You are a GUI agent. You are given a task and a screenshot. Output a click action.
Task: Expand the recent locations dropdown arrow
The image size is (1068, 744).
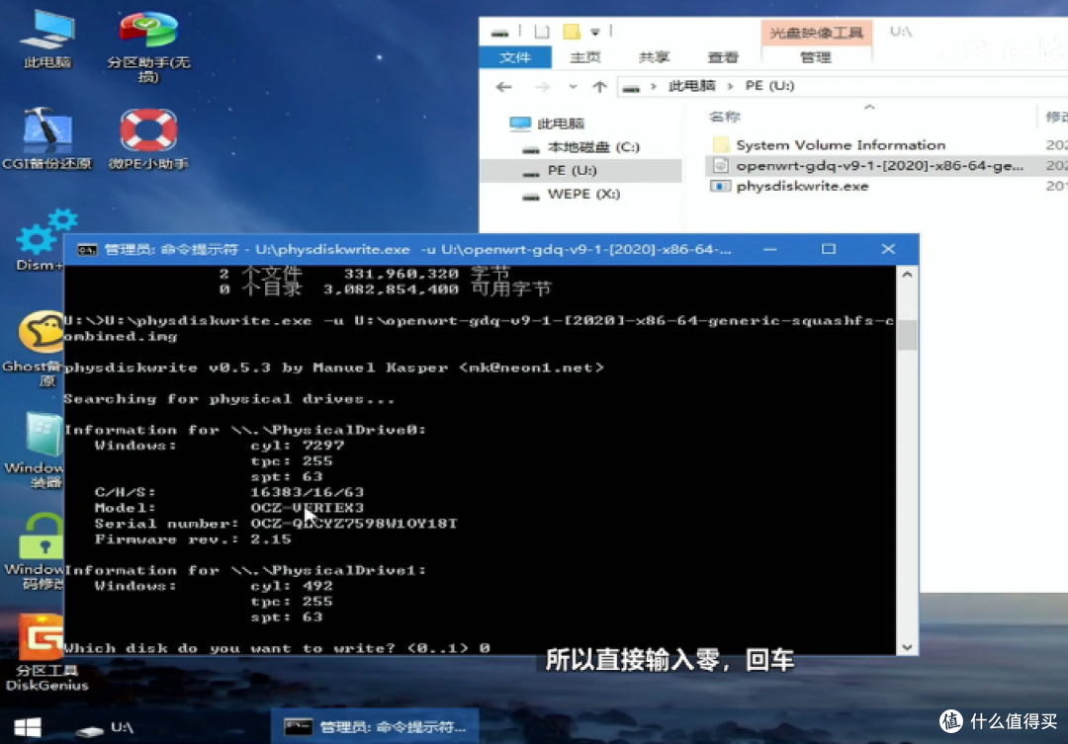[575, 87]
